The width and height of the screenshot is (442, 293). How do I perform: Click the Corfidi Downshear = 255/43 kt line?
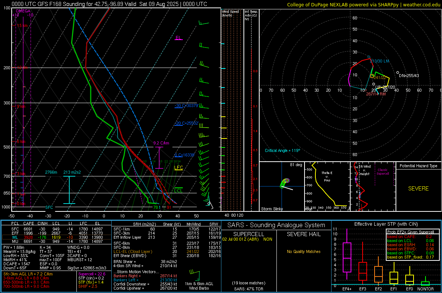[145, 284]
